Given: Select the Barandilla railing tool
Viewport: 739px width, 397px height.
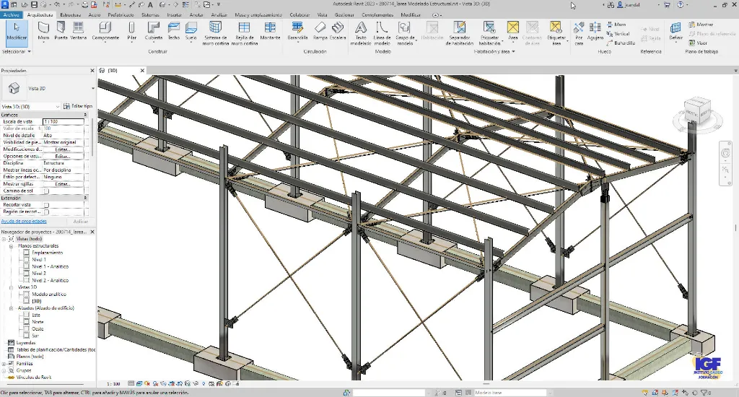Looking at the screenshot, I should coord(297,31).
